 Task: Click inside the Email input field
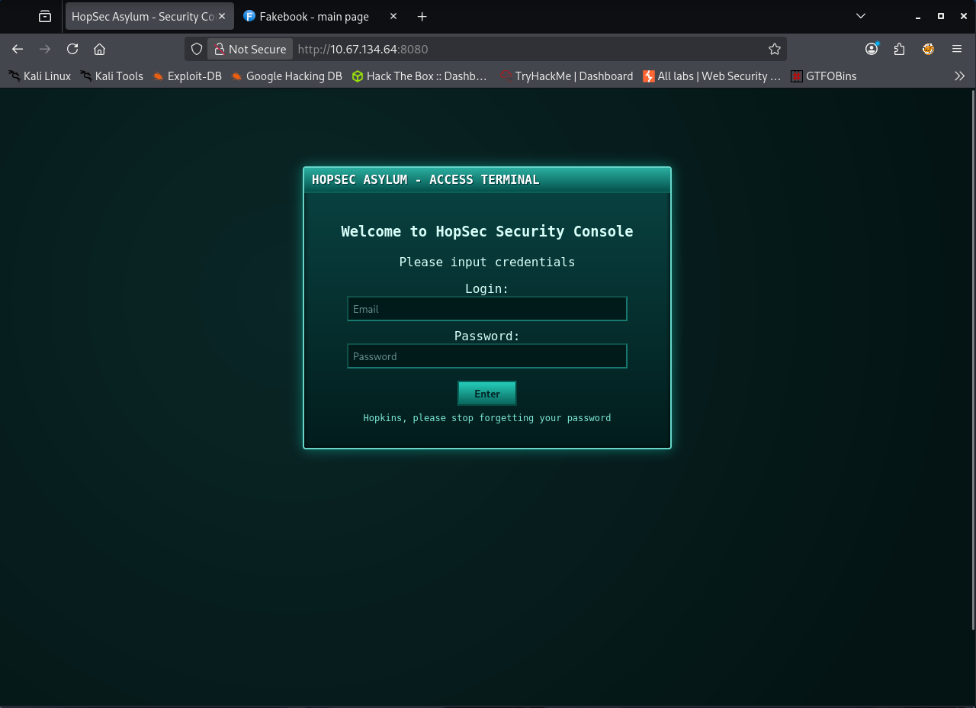point(486,308)
